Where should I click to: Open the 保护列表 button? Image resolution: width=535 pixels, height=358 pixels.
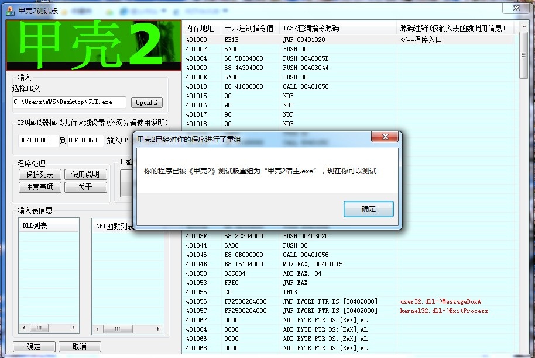coord(40,174)
